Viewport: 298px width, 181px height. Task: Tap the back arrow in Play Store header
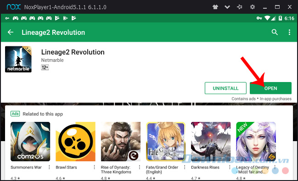tap(11, 32)
